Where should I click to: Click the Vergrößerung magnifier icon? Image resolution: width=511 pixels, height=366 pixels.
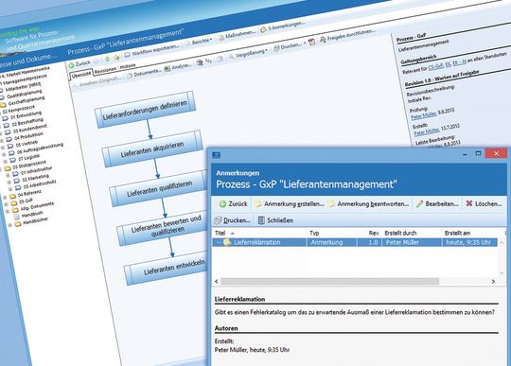231,57
